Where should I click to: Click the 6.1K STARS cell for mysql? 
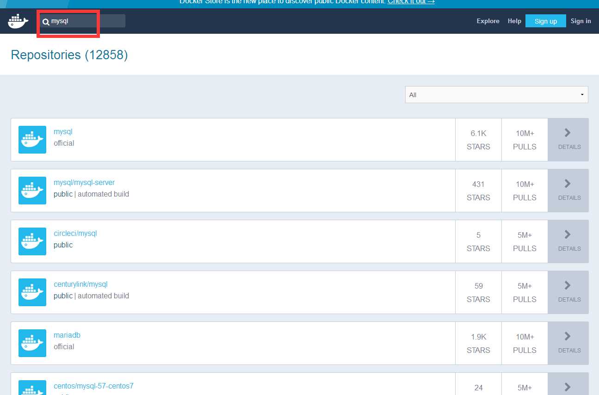coord(478,140)
